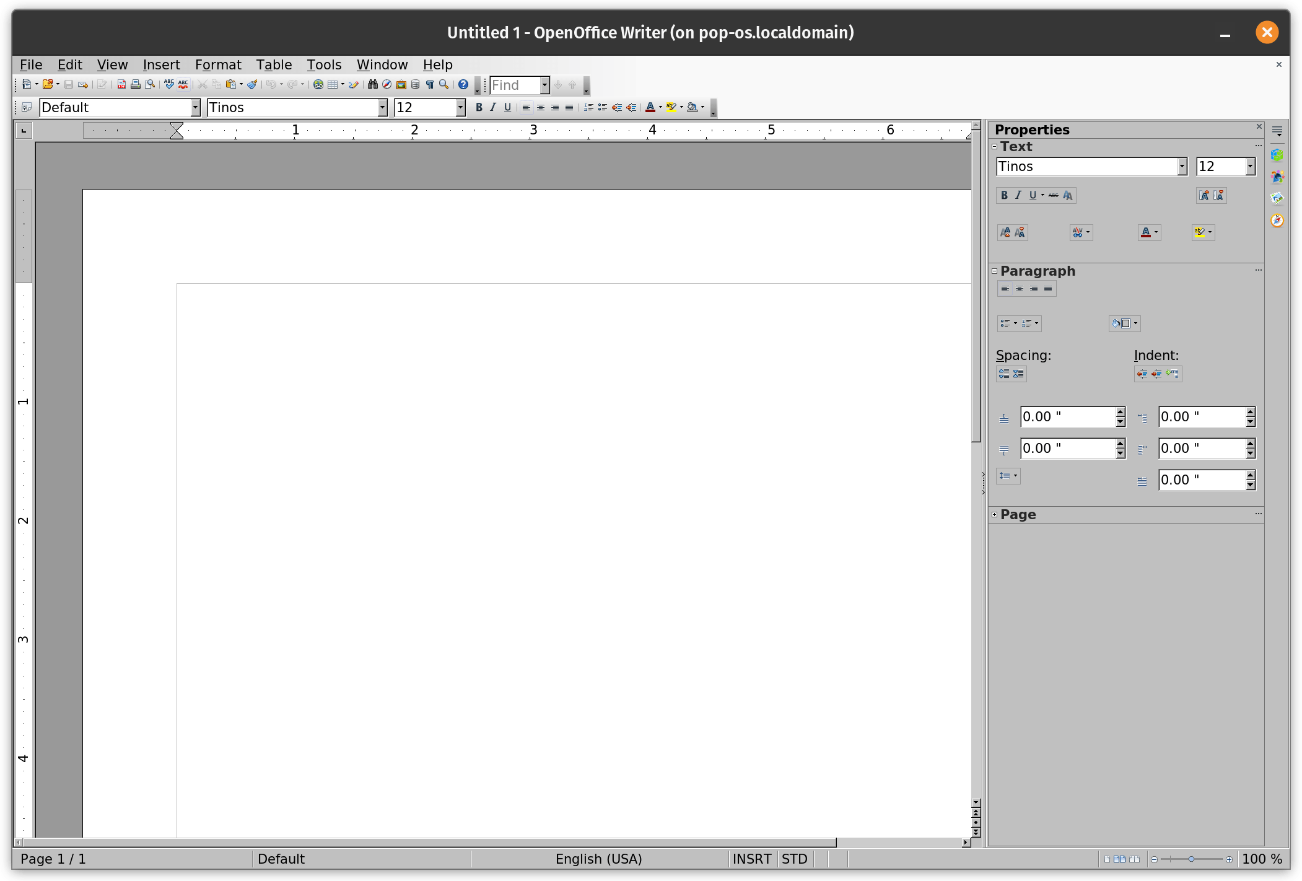Toggle the Text properties panel expander
Screen dimensions: 1302x881
click(x=994, y=146)
